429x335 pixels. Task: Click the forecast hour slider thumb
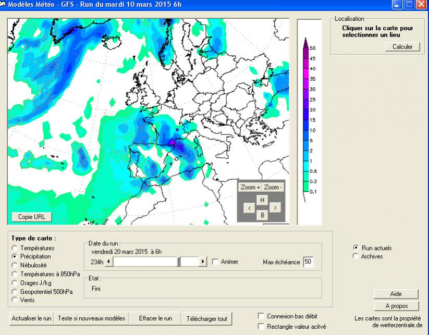pos(179,262)
